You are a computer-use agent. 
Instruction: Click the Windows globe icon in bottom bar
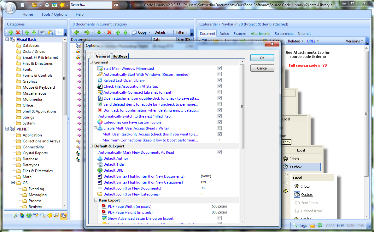(x=22, y=215)
